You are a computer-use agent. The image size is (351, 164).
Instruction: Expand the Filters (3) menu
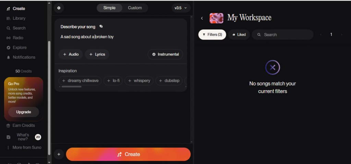click(x=212, y=35)
